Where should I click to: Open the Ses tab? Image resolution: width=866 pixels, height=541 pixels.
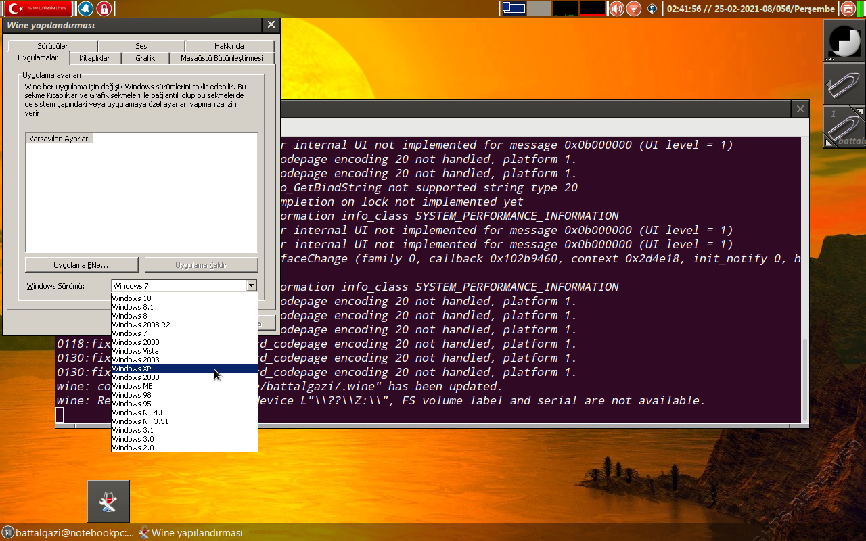[141, 46]
